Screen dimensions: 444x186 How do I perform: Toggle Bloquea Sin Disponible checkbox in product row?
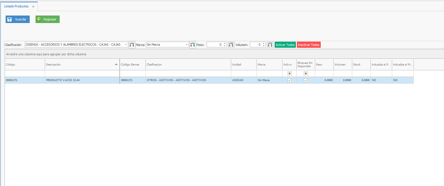pyautogui.click(x=306, y=80)
